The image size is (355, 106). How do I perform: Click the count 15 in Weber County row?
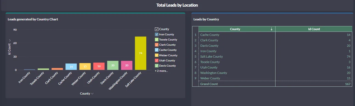[x=349, y=78]
